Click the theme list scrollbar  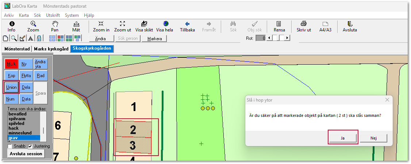click(43, 126)
